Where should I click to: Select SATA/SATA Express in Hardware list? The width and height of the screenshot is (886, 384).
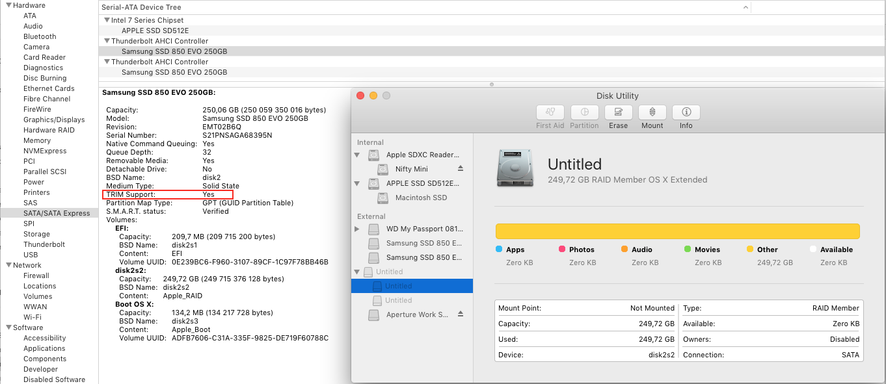pos(49,213)
